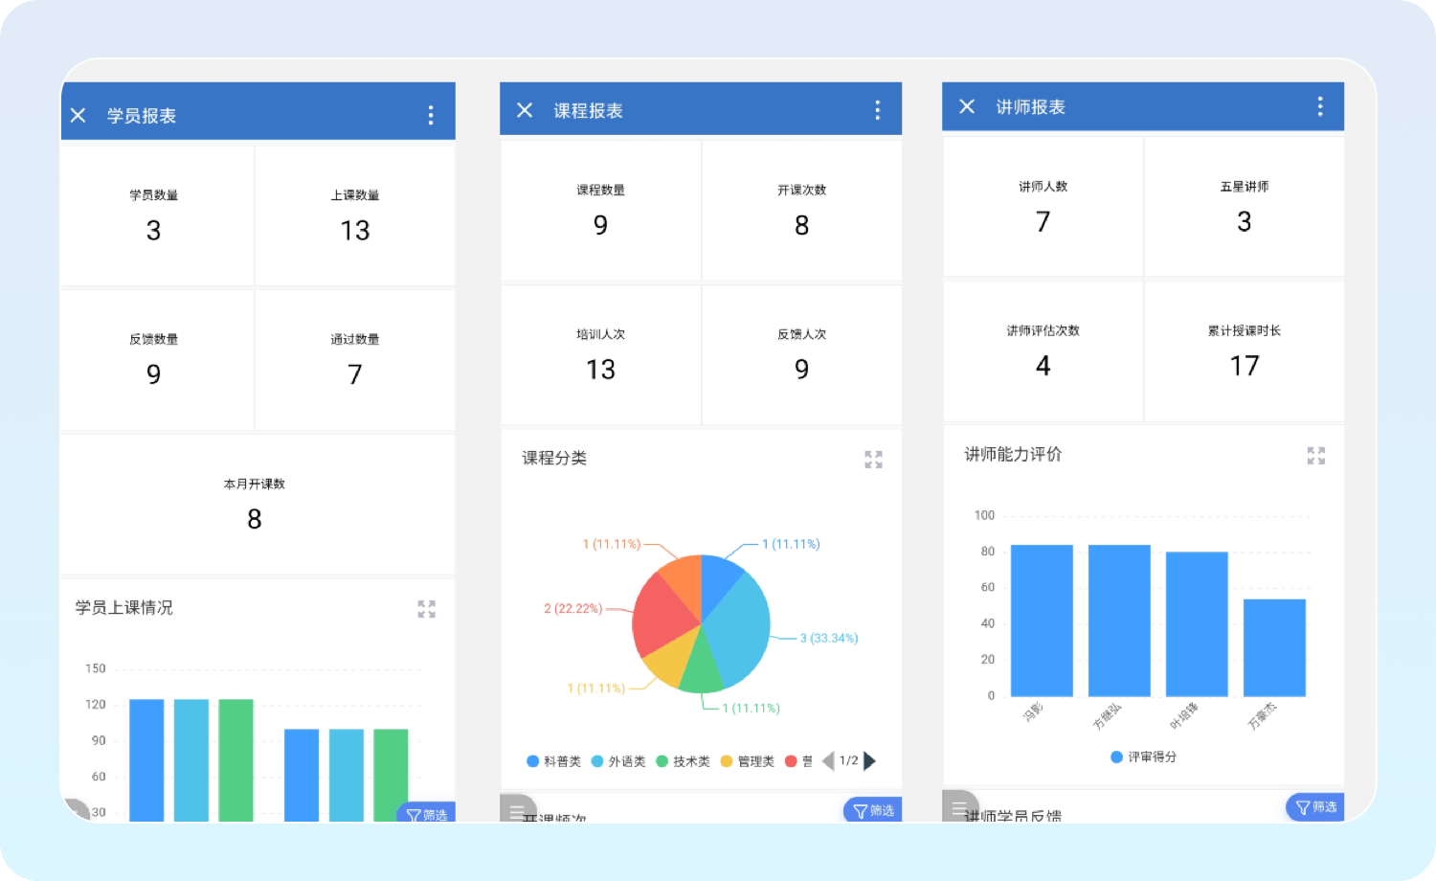Close the 讲师报表 panel with X
Image resolution: width=1436 pixels, height=881 pixels.
[x=967, y=107]
